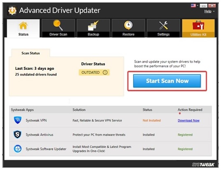Click the US flag language icon
221x170 pixels.
tap(193, 6)
